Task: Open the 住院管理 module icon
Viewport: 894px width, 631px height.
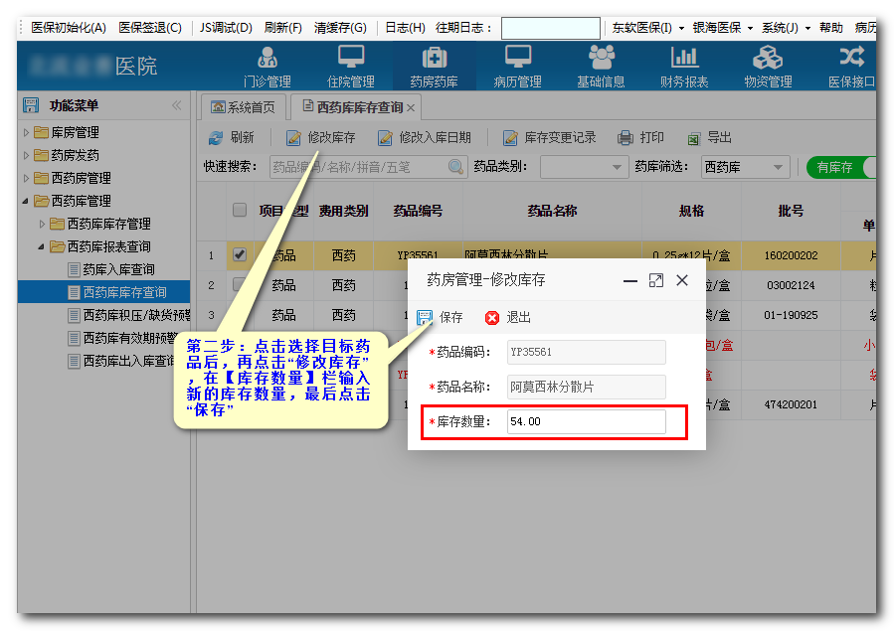Action: 350,58
